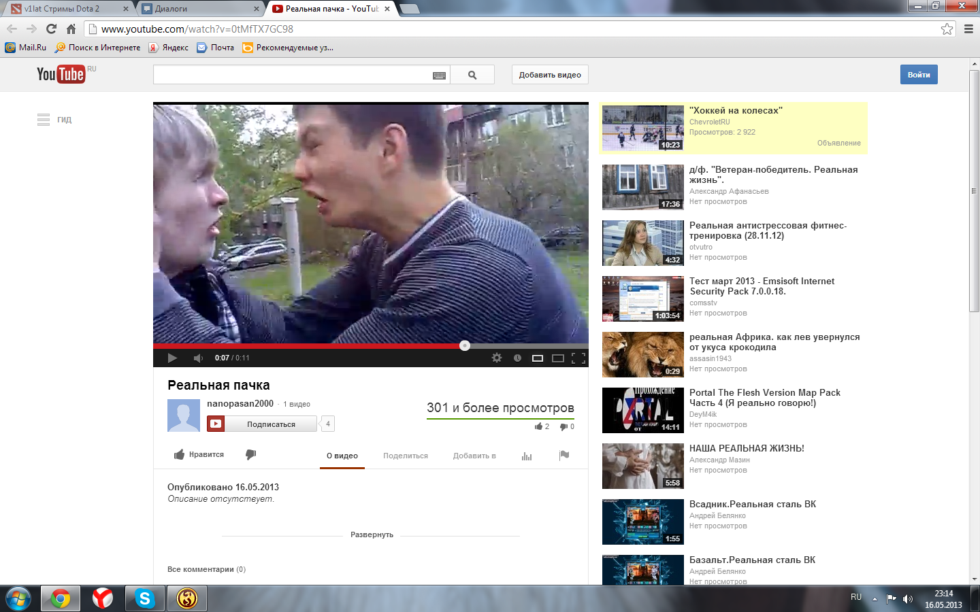Open Portal The Flesh Version Map Pack video
Viewport: 980px width, 612px height.
tap(765, 398)
